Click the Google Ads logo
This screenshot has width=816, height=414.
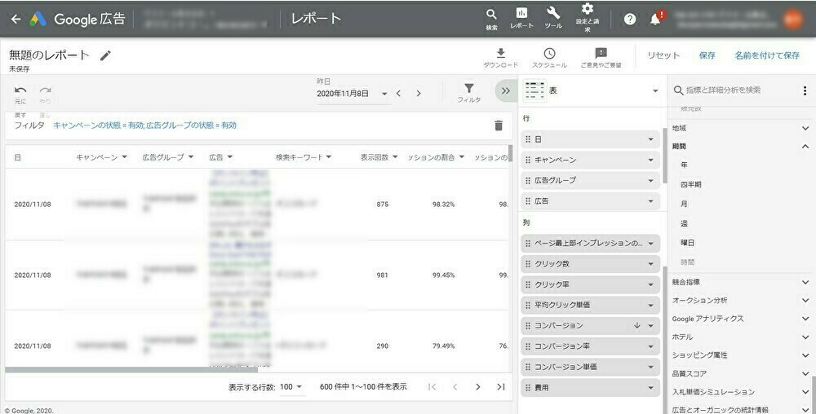(38, 20)
